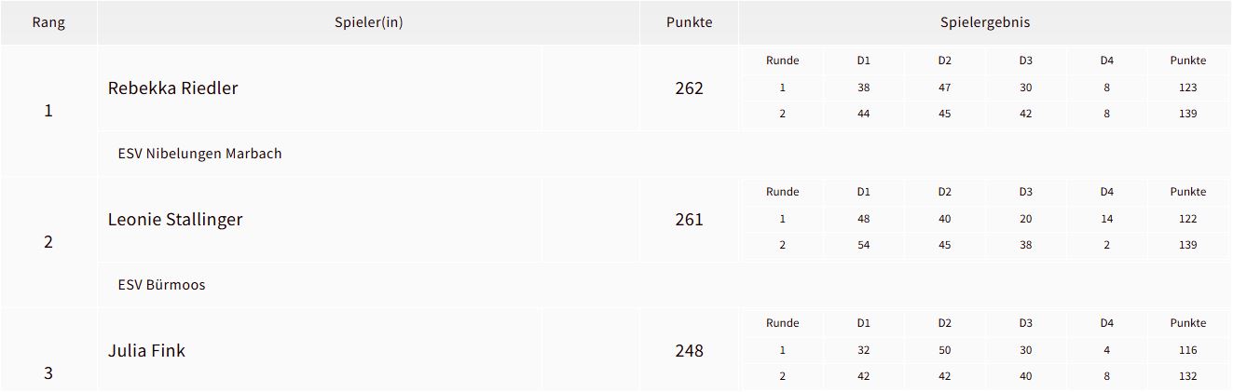Click Julia Fink's round 2 result 132
Viewport: 1233px width, 392px height.
pyautogui.click(x=1187, y=376)
